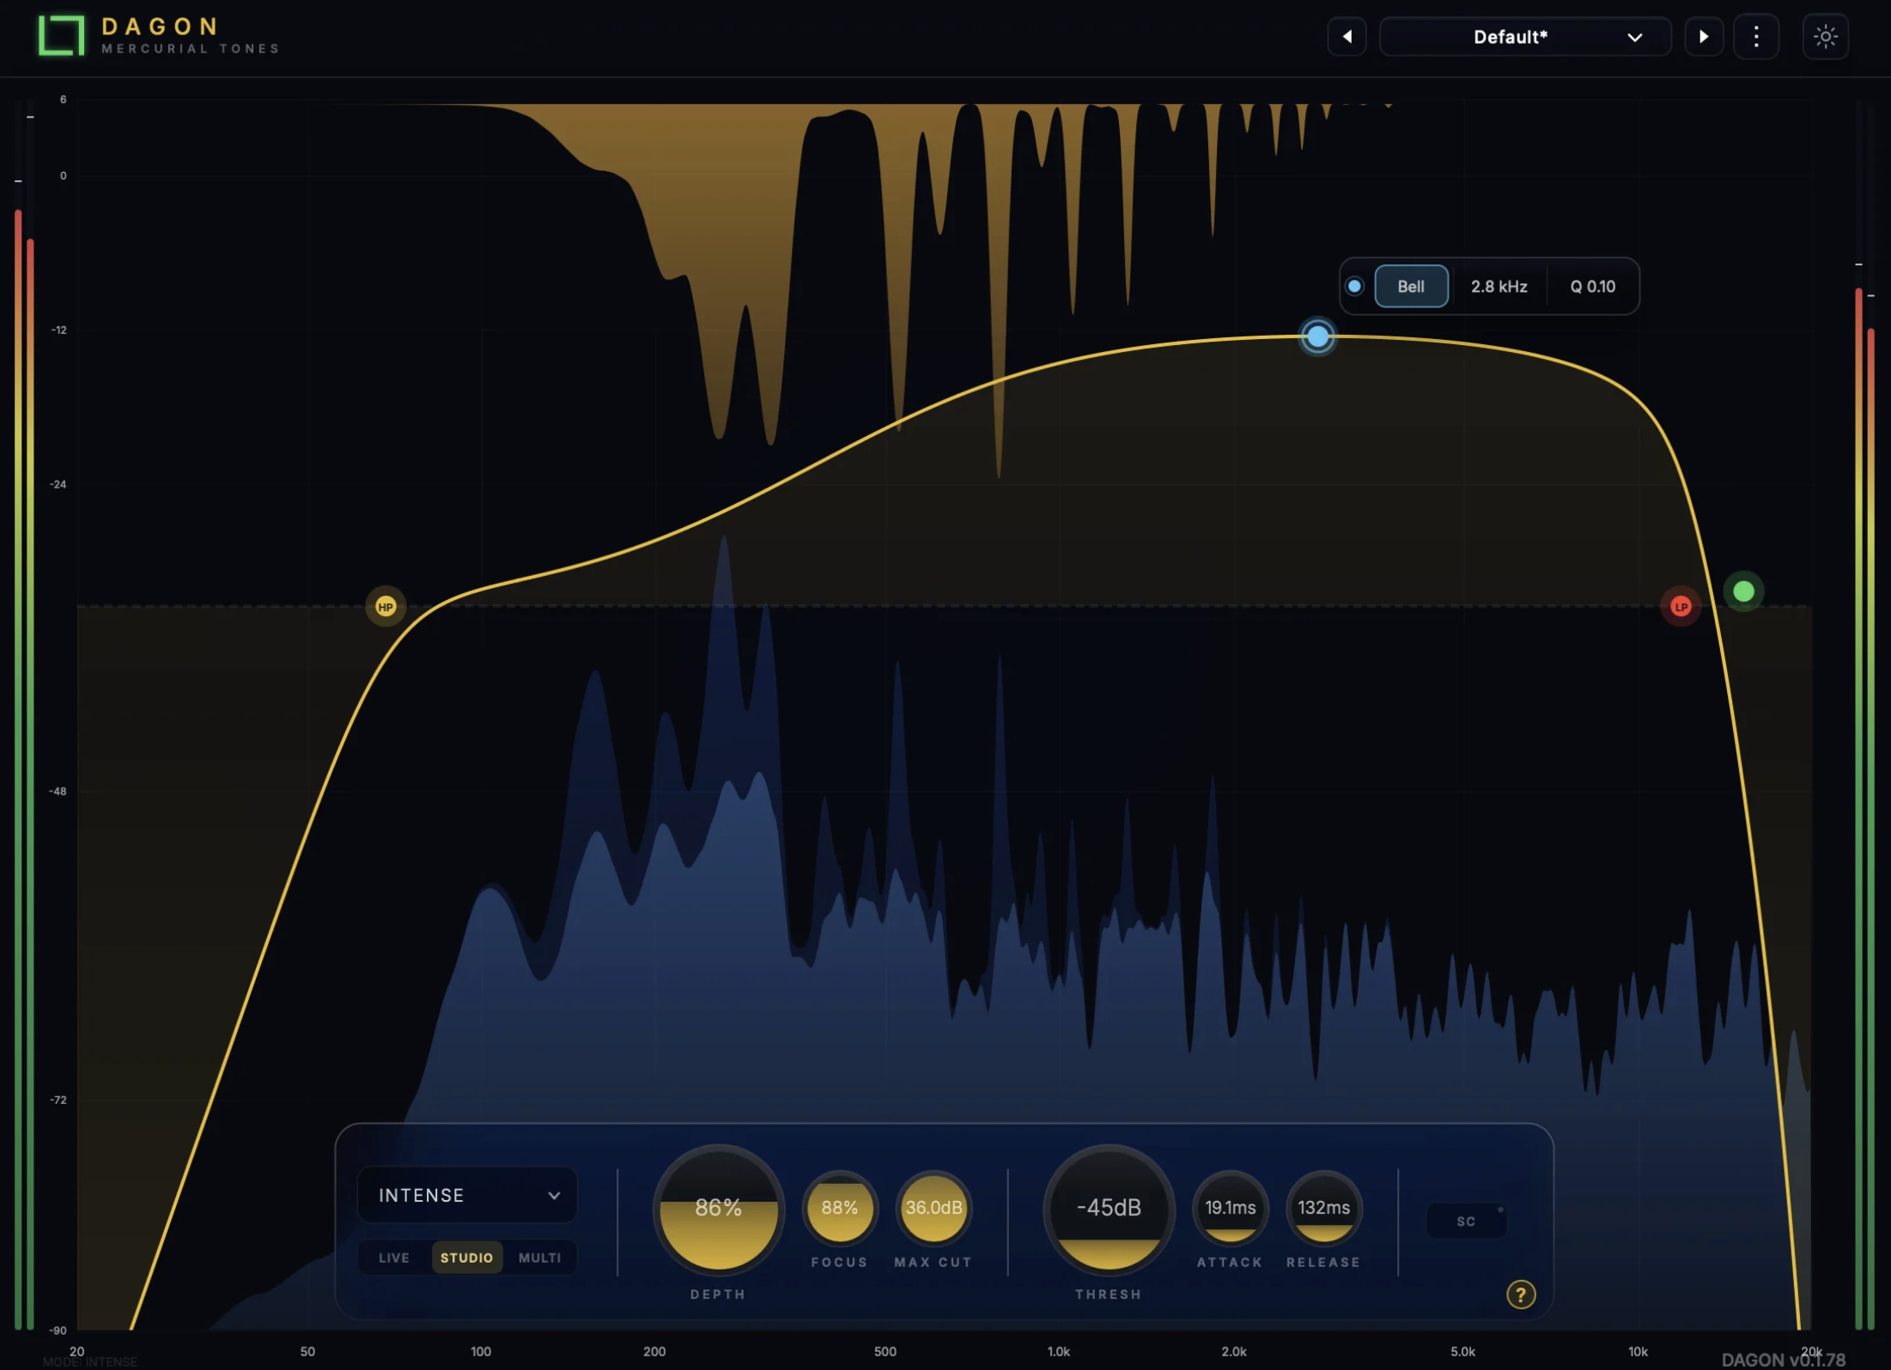Switch to STUDIO mode

coord(466,1258)
